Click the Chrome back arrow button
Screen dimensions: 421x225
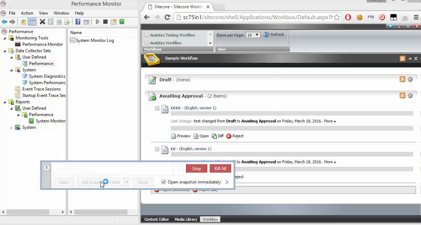click(147, 17)
